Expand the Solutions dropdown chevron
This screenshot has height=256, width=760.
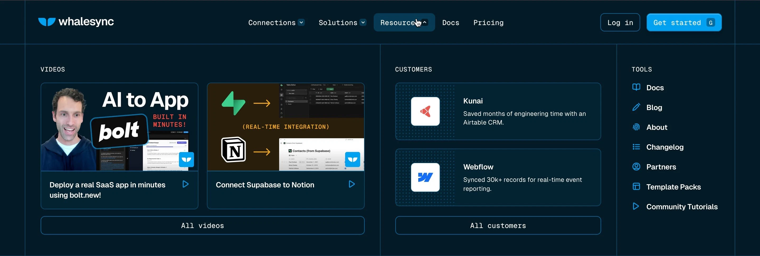point(363,22)
